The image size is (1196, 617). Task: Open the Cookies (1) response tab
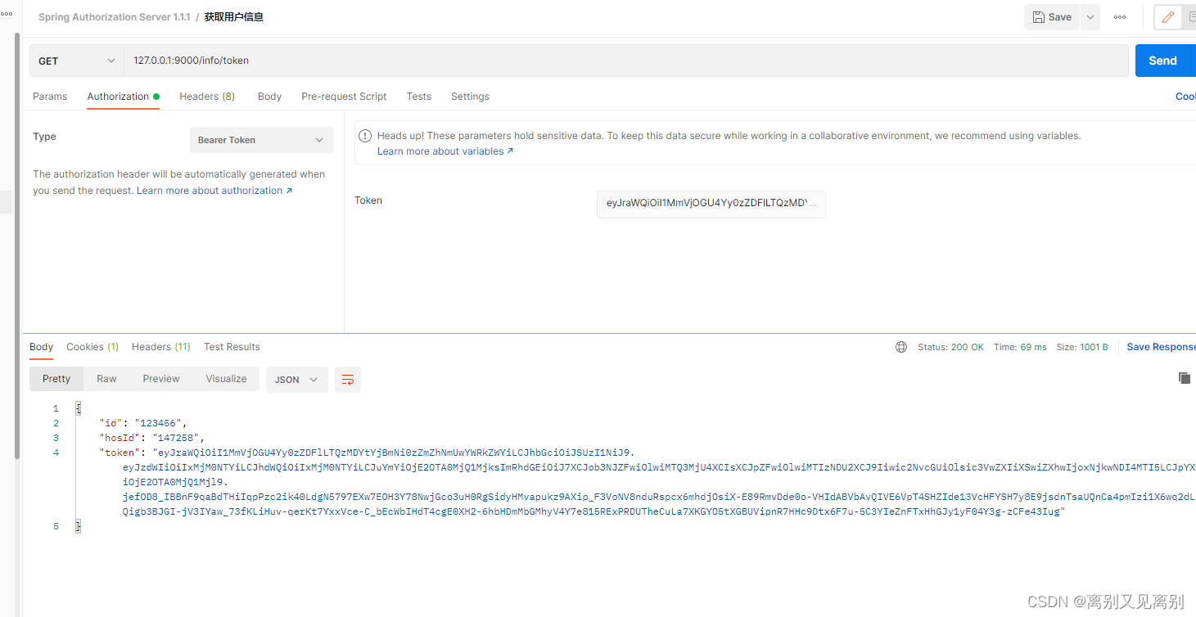[93, 347]
